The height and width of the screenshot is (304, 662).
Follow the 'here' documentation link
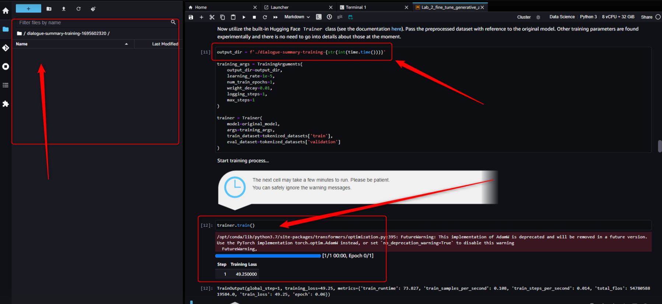click(396, 29)
